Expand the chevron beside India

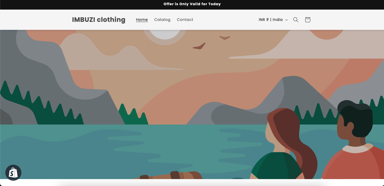(x=287, y=20)
